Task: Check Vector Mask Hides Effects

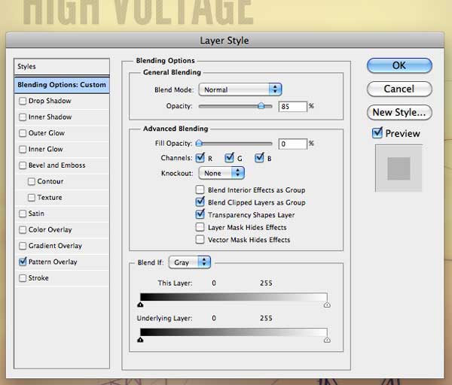Action: point(200,239)
